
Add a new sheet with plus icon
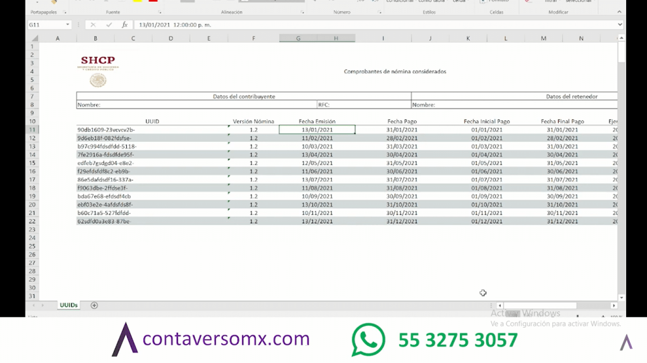(94, 306)
